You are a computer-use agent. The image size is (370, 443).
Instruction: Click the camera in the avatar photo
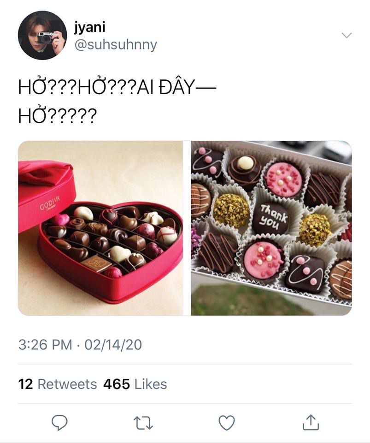45,37
